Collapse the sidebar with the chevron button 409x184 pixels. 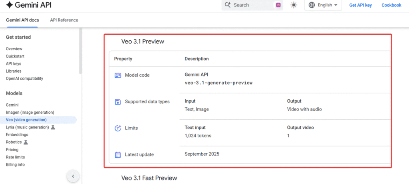pos(73,176)
